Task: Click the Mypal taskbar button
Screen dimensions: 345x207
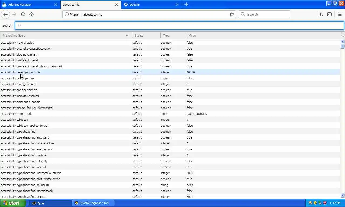Action: pos(50,203)
